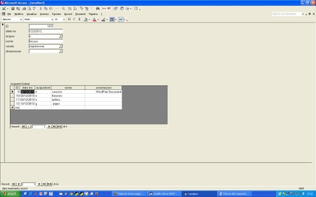Open the dimensione dropdown
The image size is (316, 197).
pyautogui.click(x=61, y=51)
